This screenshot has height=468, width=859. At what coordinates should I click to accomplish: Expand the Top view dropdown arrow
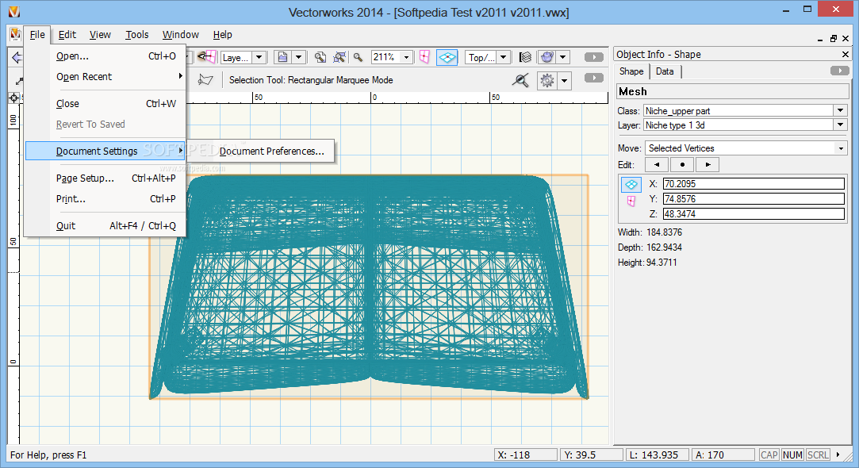[x=503, y=57]
